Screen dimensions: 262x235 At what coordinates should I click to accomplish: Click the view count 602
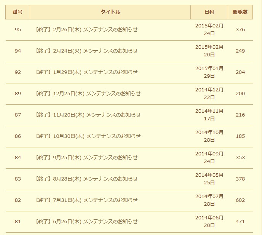(240, 200)
